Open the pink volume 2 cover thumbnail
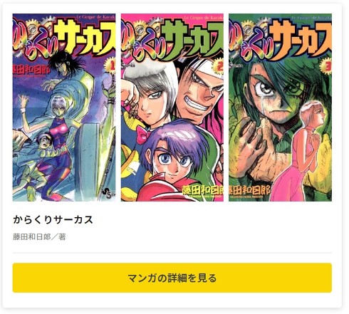This screenshot has width=349, height=314. click(x=172, y=108)
